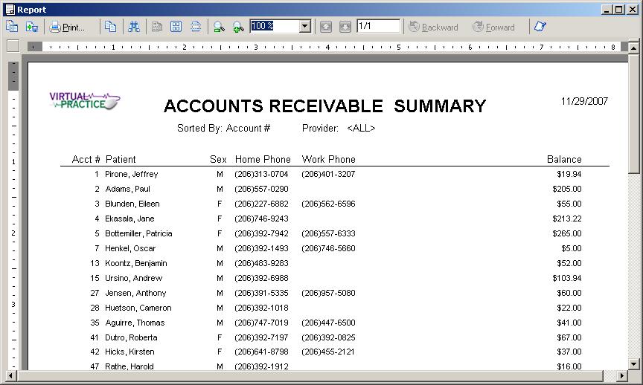The height and width of the screenshot is (385, 643).
Task: Click the page width view icon
Action: [x=196, y=27]
